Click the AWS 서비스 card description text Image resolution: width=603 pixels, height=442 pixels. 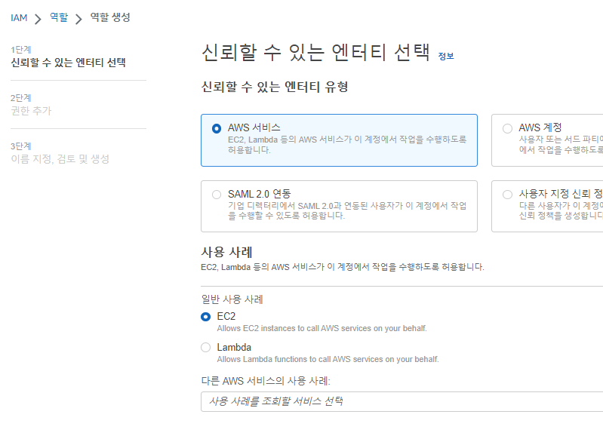347,145
